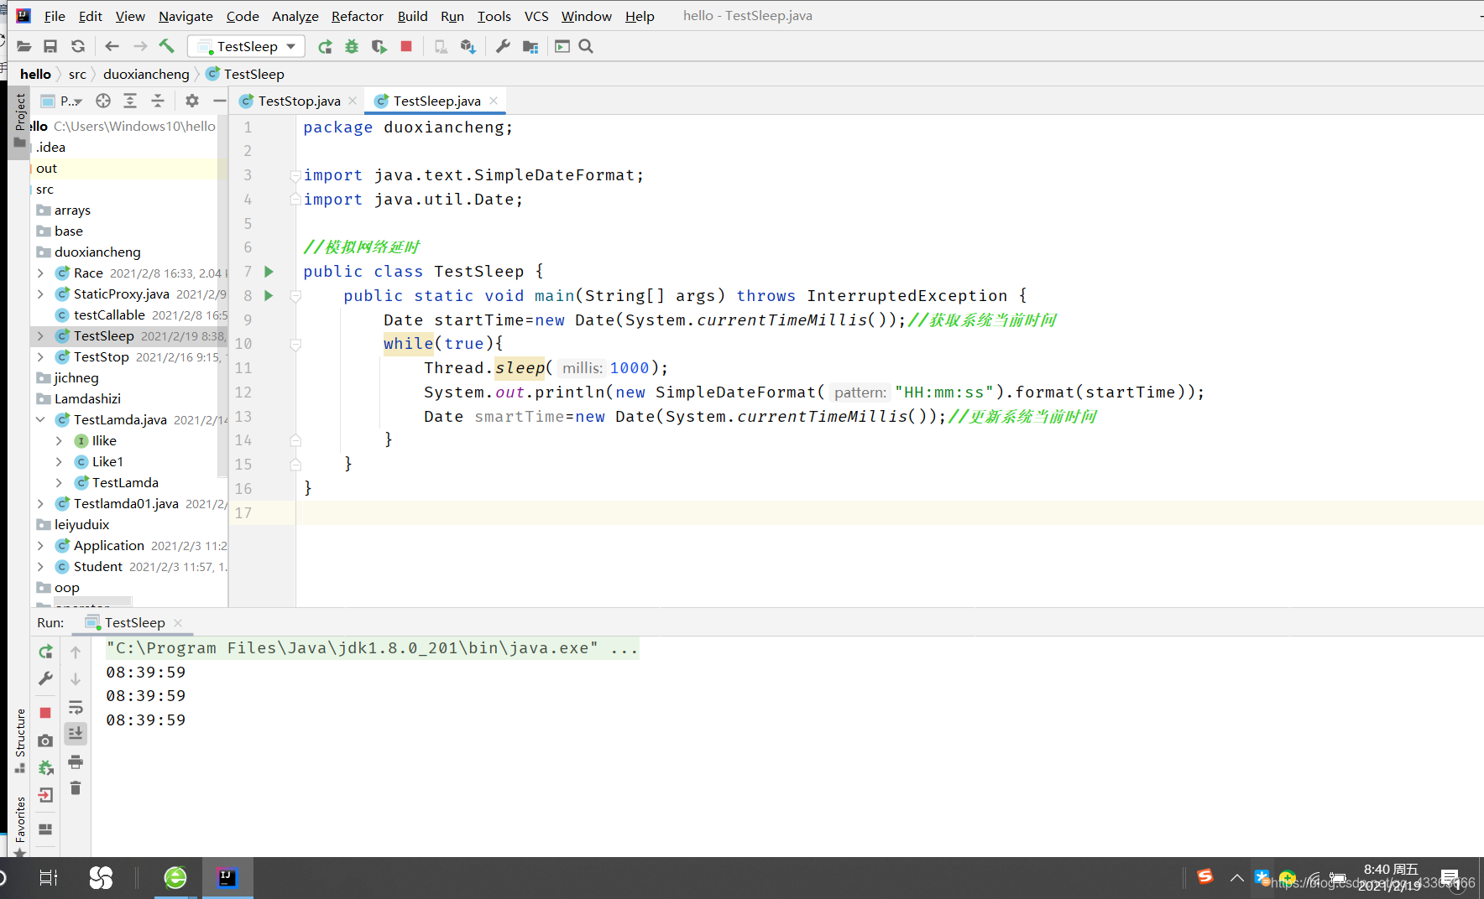Expand TestSleep tree node
The height and width of the screenshot is (899, 1484).
pos(40,336)
